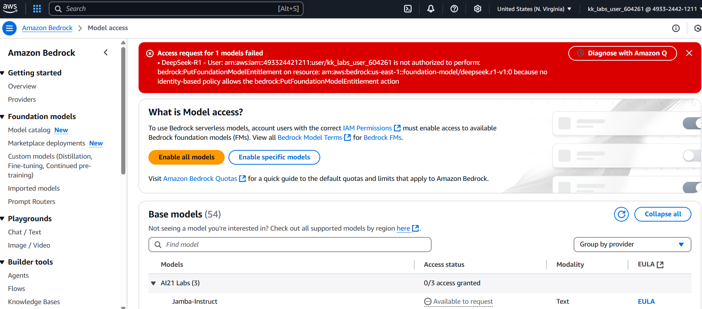Collapse the Foundation models sidebar section
Screen dimensions: 702x309
3,117
